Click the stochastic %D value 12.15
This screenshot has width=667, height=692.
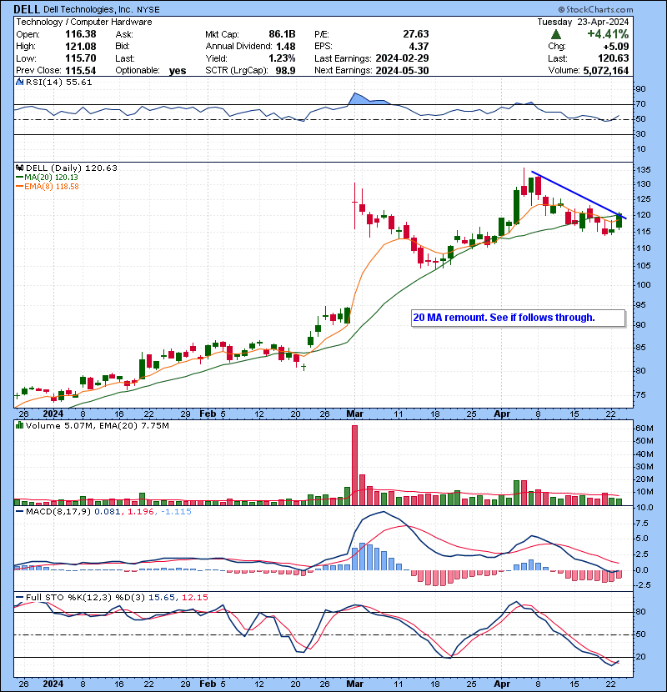[194, 597]
